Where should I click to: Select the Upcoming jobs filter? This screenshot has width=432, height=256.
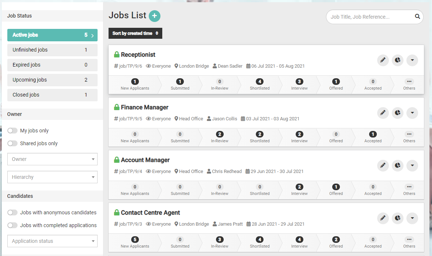point(52,80)
